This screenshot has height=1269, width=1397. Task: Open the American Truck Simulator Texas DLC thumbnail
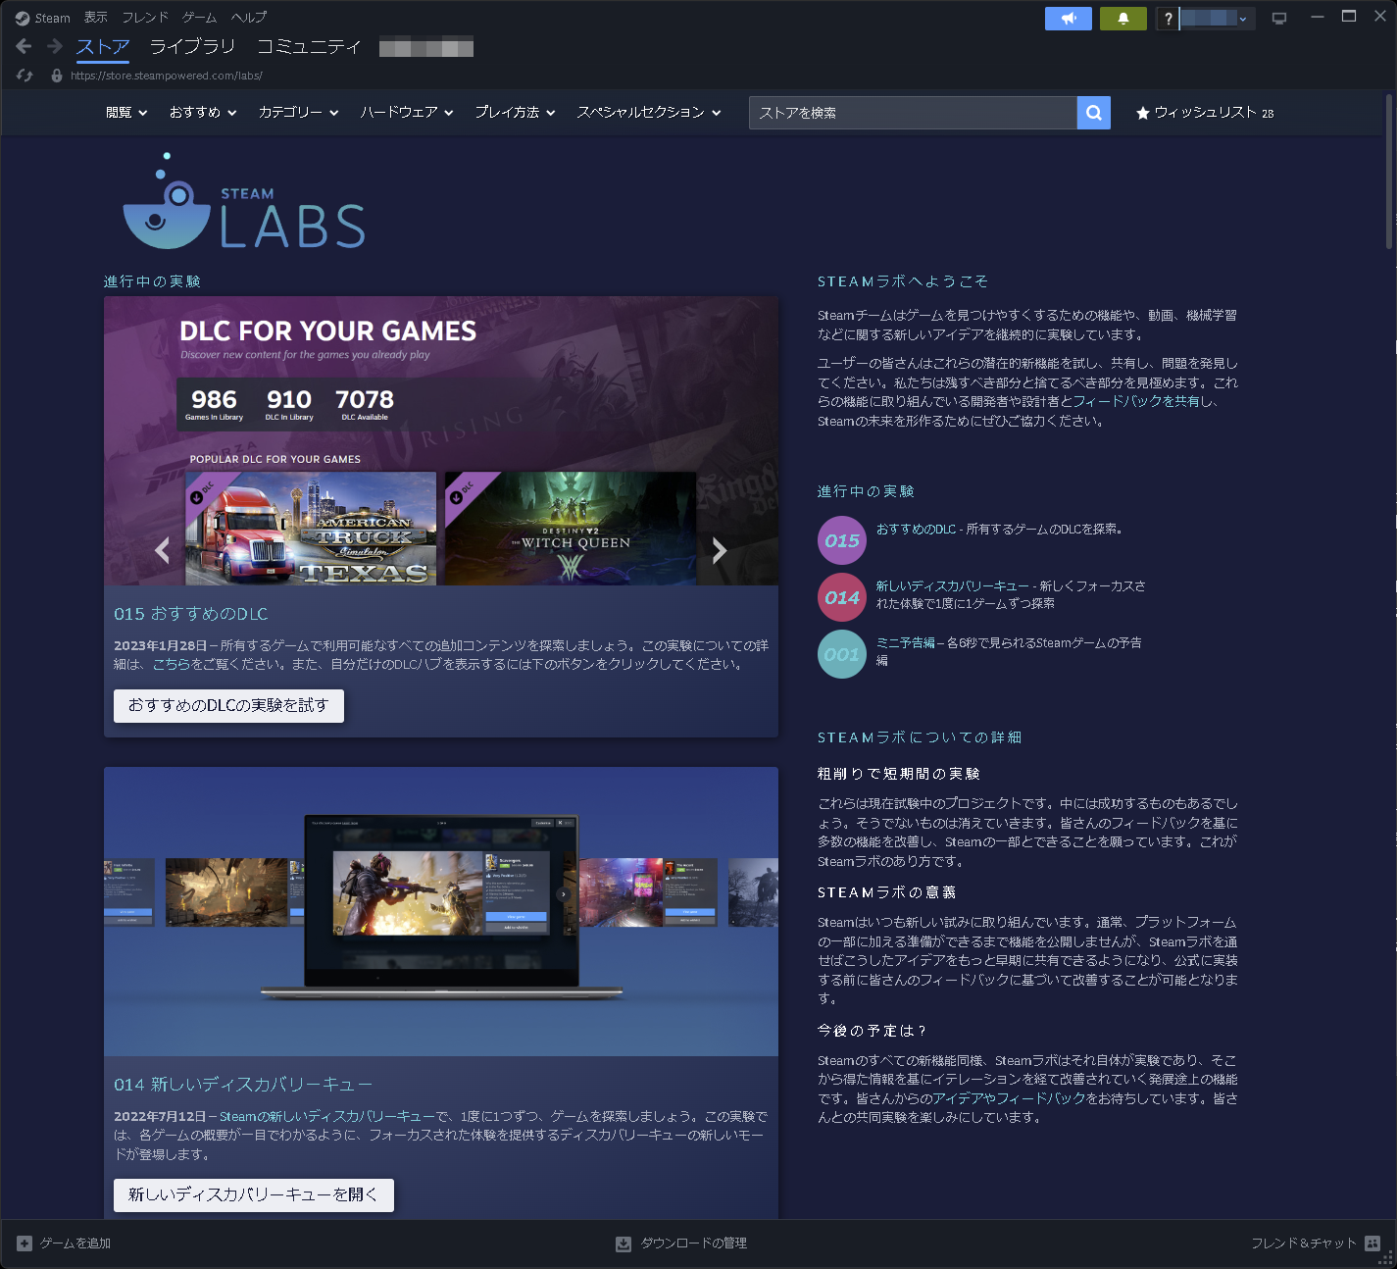coord(311,529)
